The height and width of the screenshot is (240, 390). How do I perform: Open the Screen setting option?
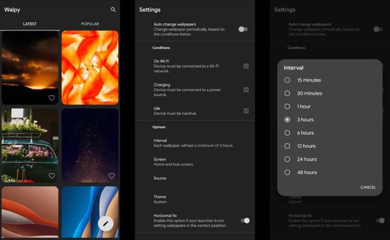[195, 162]
